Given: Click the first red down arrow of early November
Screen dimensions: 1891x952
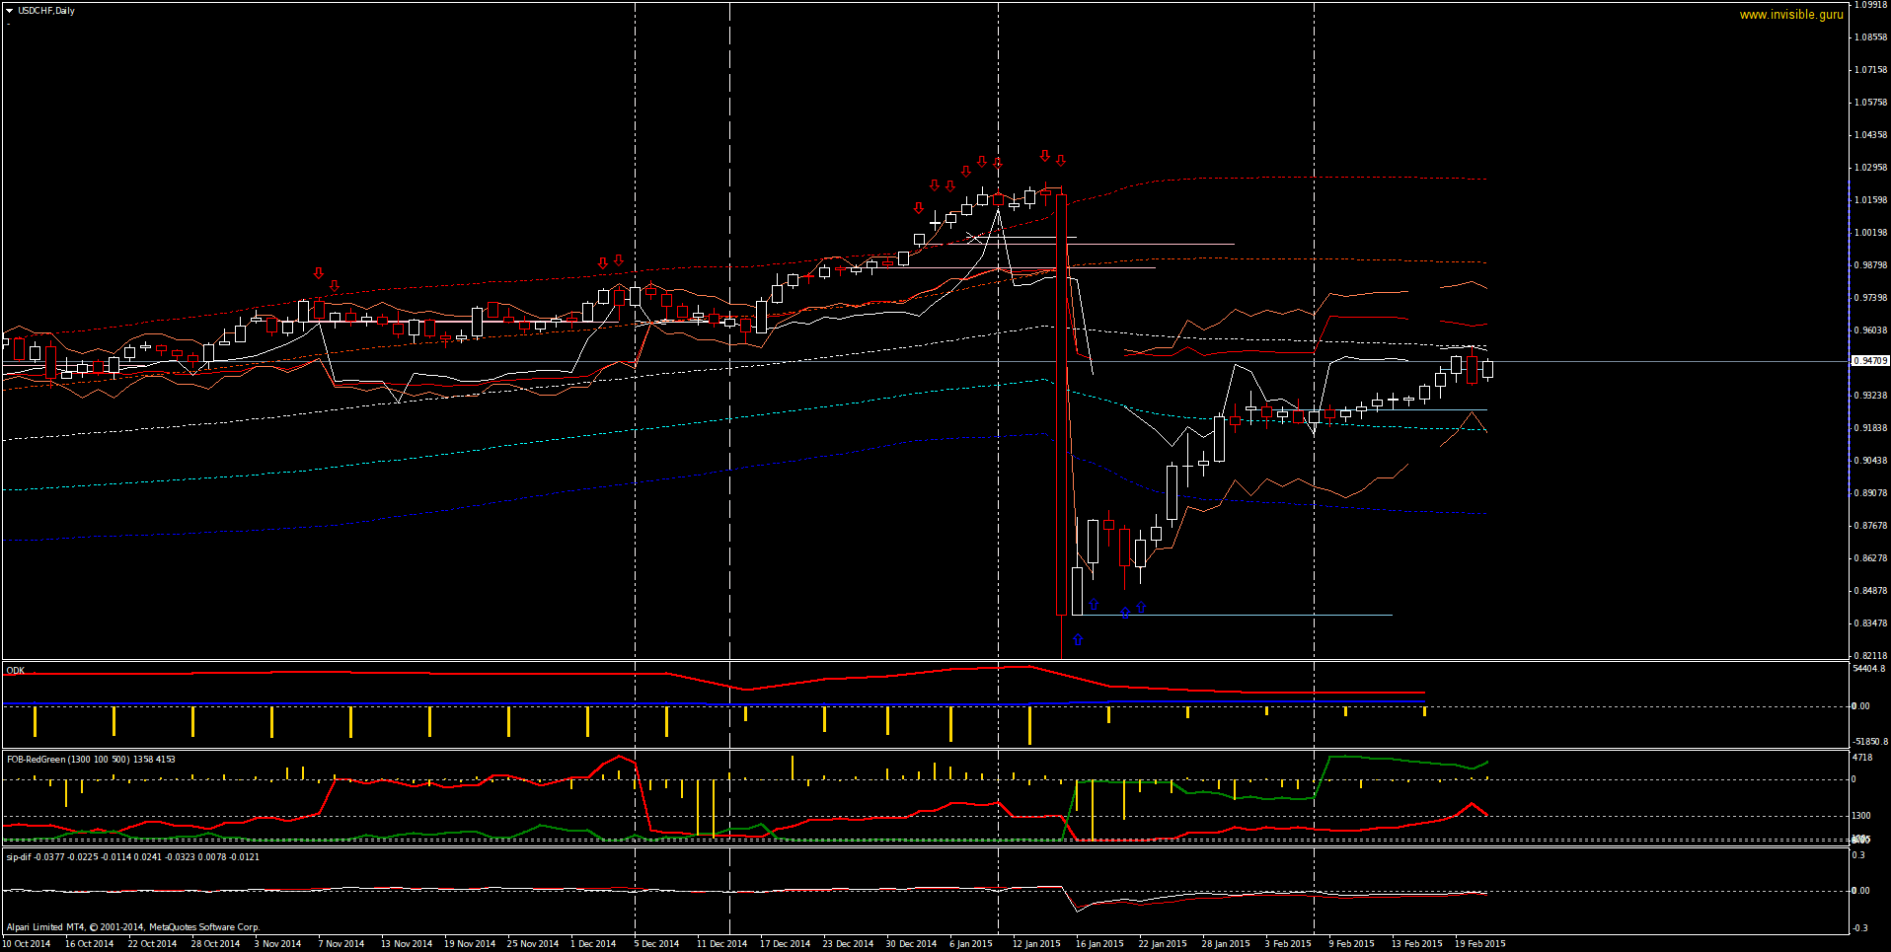Looking at the screenshot, I should [319, 273].
